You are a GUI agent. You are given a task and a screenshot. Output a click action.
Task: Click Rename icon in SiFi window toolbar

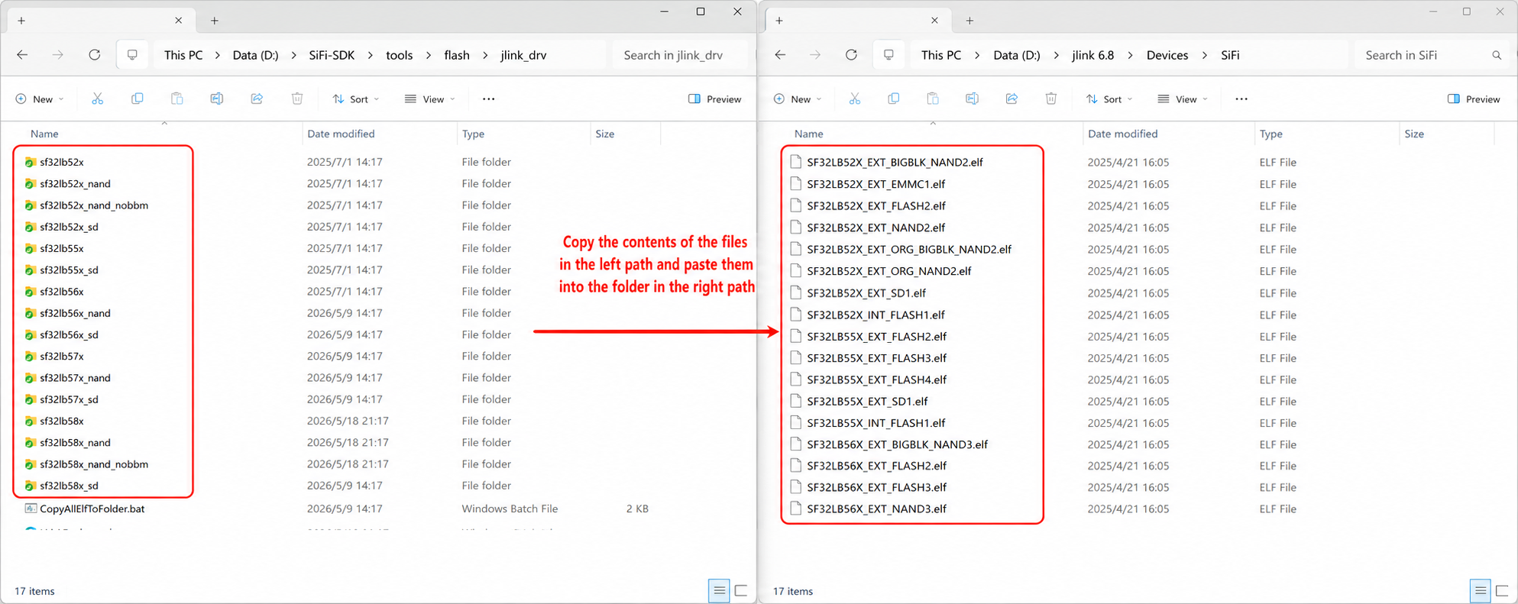[x=972, y=99]
